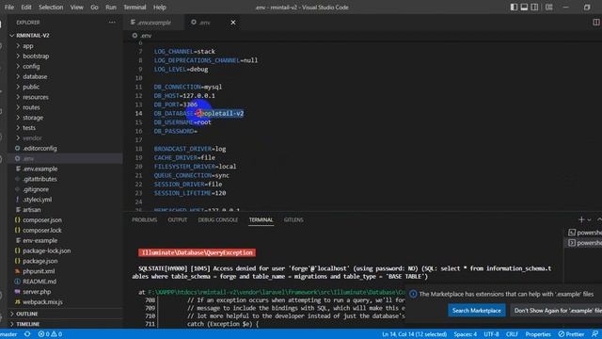This screenshot has width=602, height=339.
Task: Expand the TIMELINE section
Action: tap(27, 324)
